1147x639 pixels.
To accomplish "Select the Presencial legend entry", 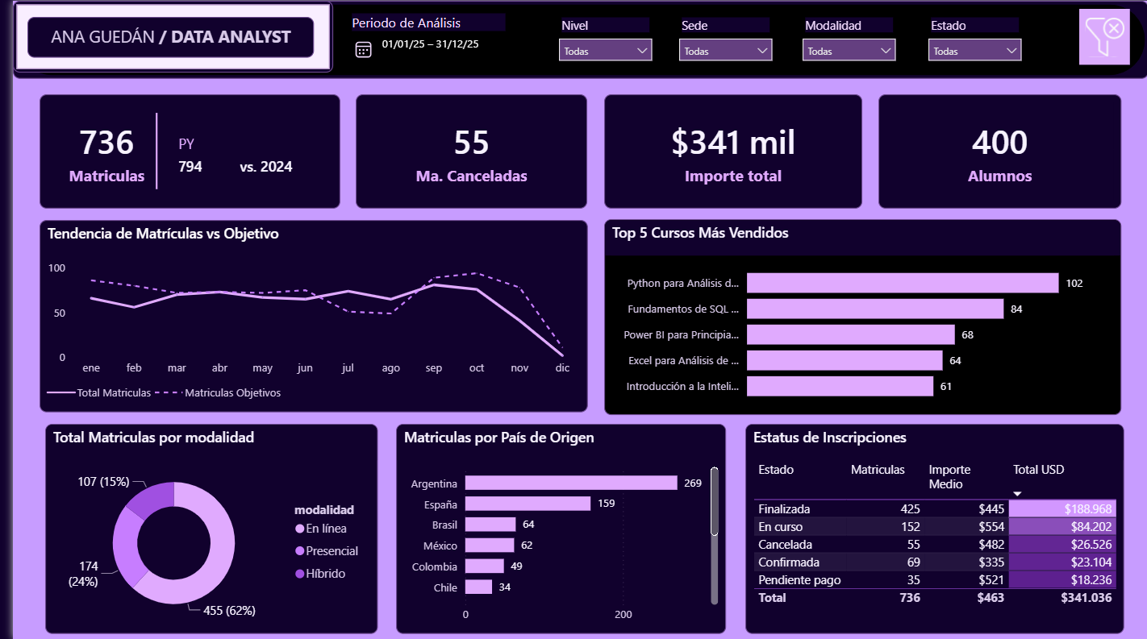I will tap(327, 551).
